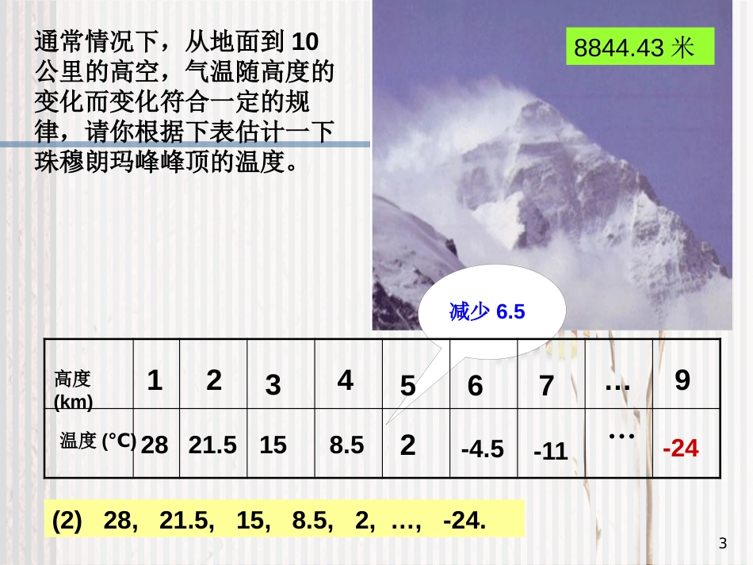The height and width of the screenshot is (565, 753).
Task: Click height value "1" in the table
Action: point(155,381)
